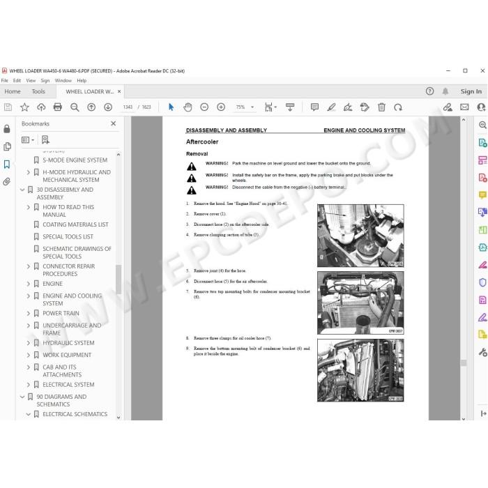
Task: Select the Hand pan tool
Action: point(188,107)
